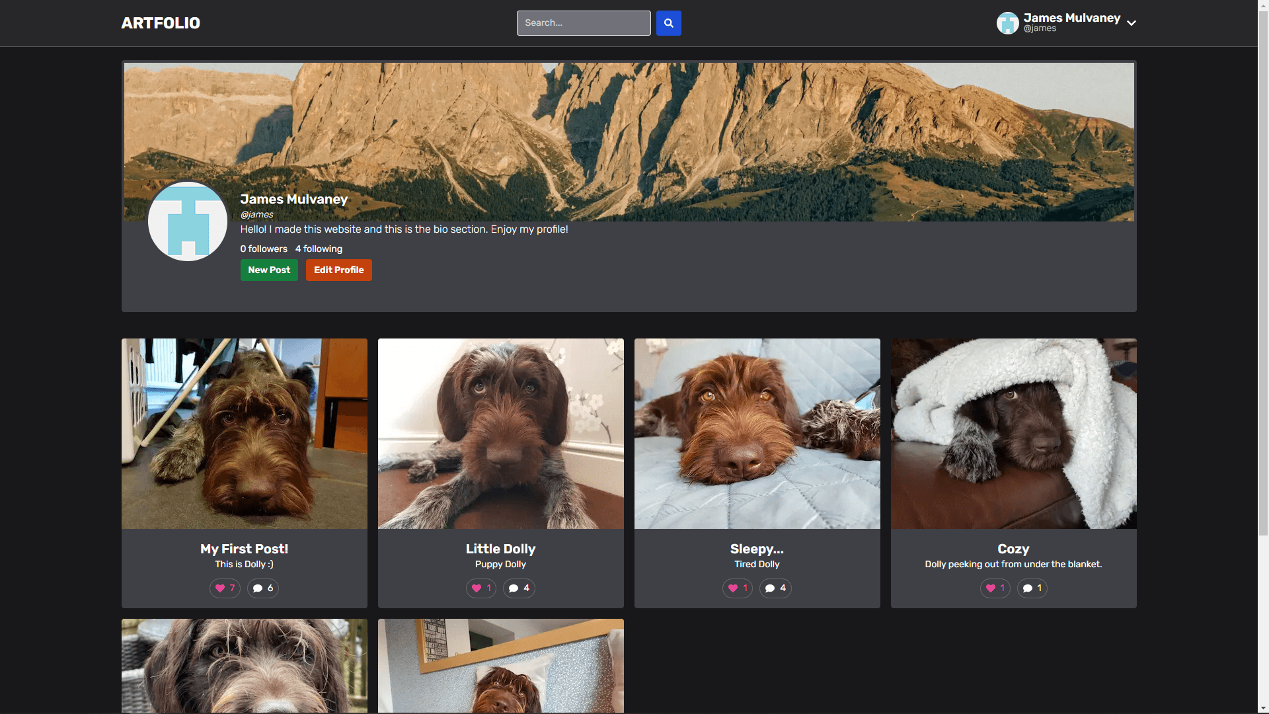Open the Sleepy... dog photo
Viewport: 1269px width, 714px height.
757,434
